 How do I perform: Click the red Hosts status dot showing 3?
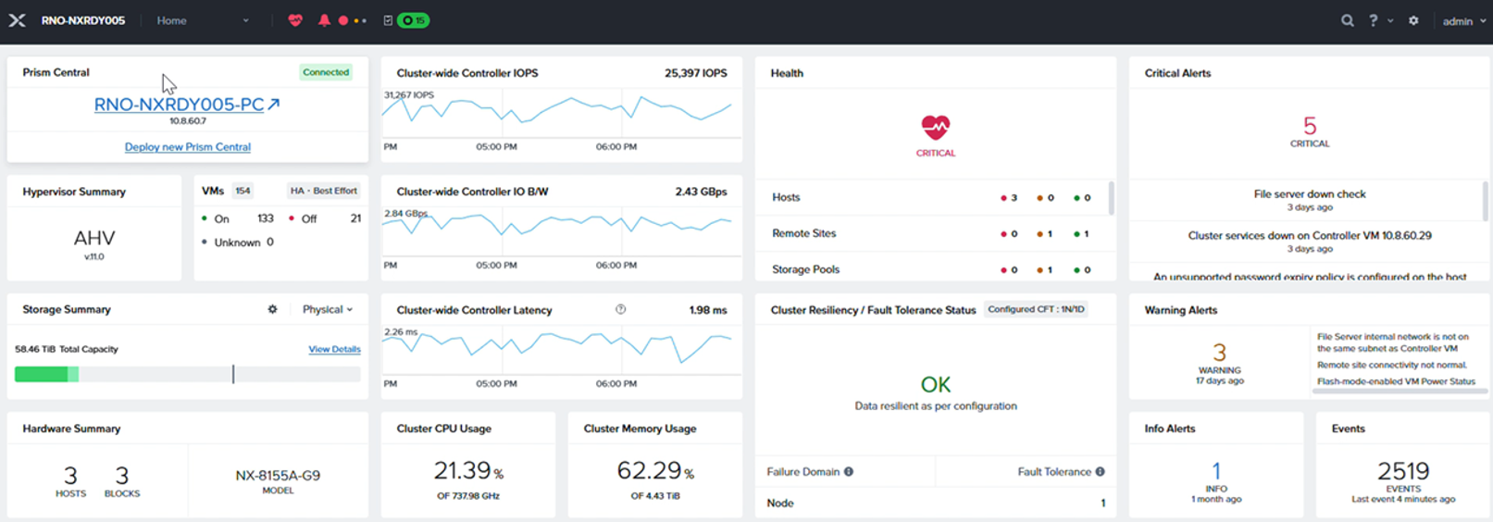click(x=1003, y=198)
